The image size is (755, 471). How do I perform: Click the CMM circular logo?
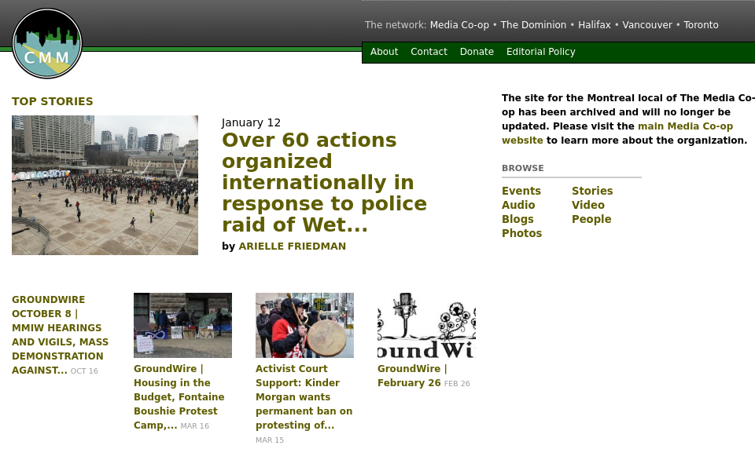point(47,44)
